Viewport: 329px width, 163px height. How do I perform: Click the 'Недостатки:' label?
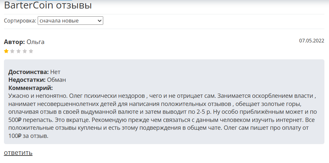click(x=27, y=80)
